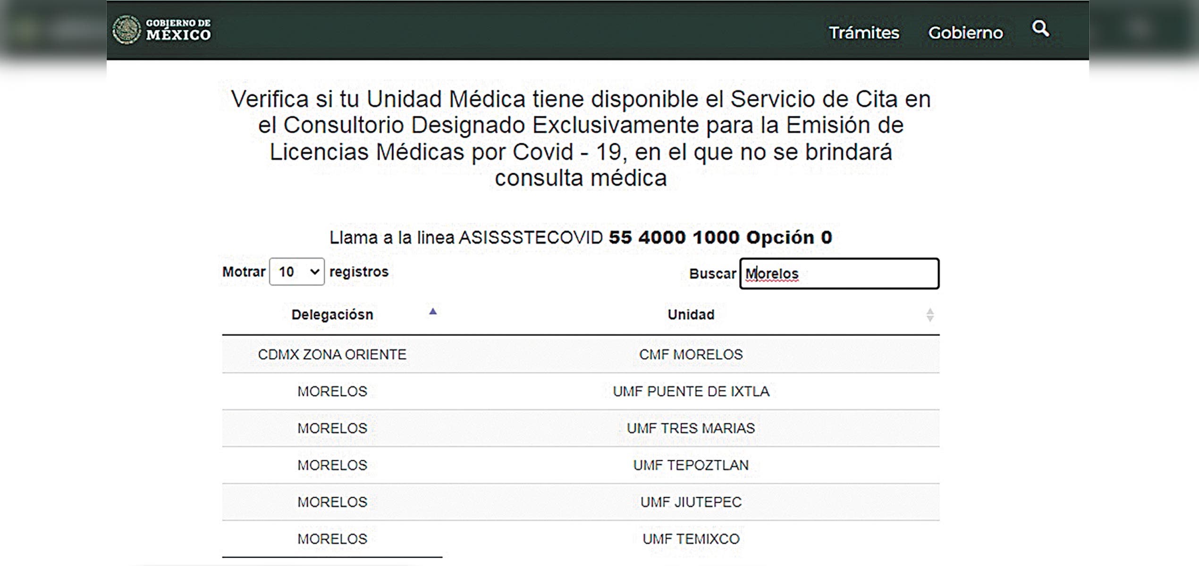Open the records count dropdown
Viewport: 1199px width, 566px height.
[x=296, y=272]
